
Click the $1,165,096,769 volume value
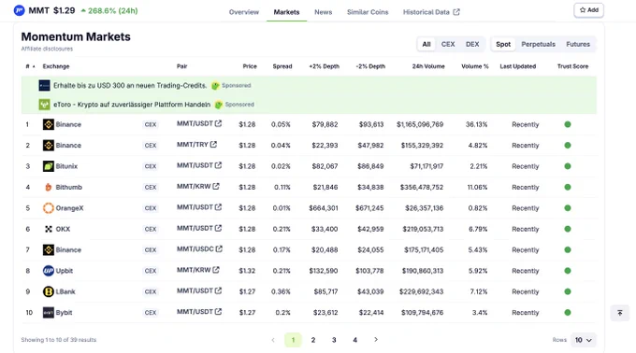420,124
